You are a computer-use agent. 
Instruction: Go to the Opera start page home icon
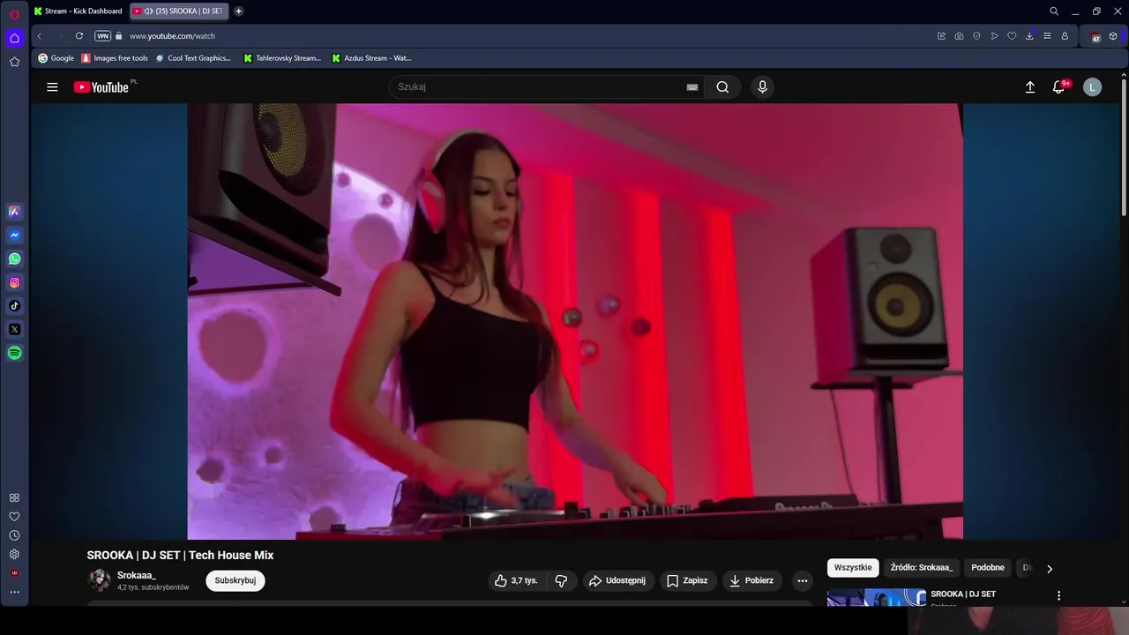[14, 38]
